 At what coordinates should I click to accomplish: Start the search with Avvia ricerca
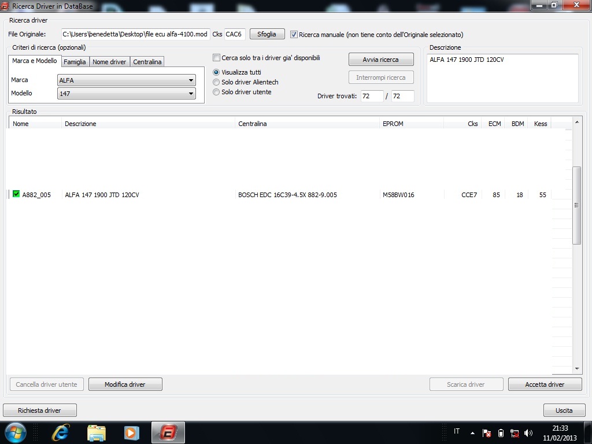tap(381, 60)
